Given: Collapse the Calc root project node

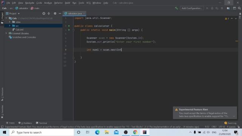Looking at the screenshot, I should [x=6, y=18].
